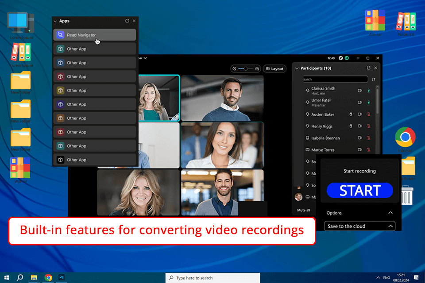Image resolution: width=425 pixels, height=283 pixels.
Task: Click the Type here to search box
Action: point(212,278)
